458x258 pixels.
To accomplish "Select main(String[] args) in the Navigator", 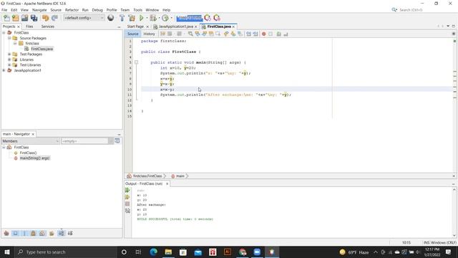I will [x=34, y=158].
